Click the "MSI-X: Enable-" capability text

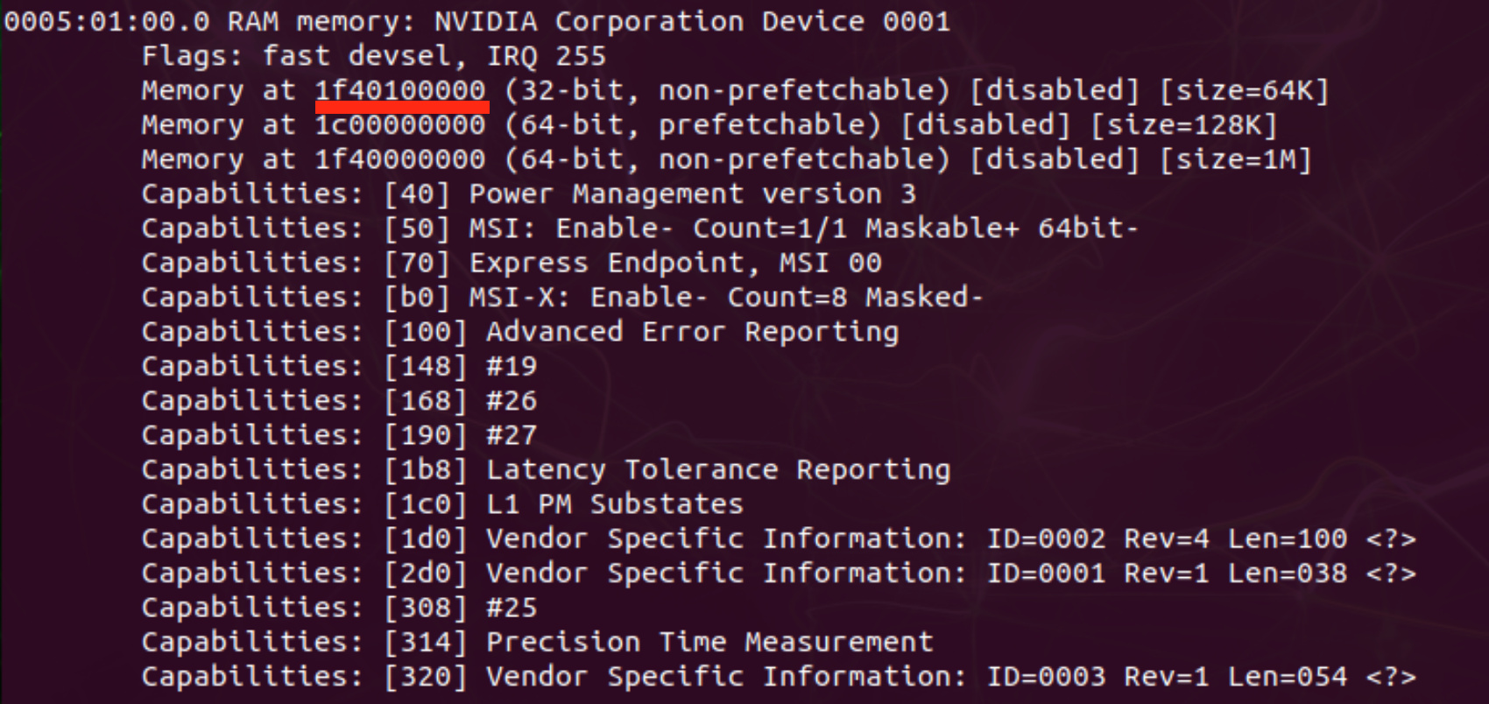pyautogui.click(x=588, y=297)
